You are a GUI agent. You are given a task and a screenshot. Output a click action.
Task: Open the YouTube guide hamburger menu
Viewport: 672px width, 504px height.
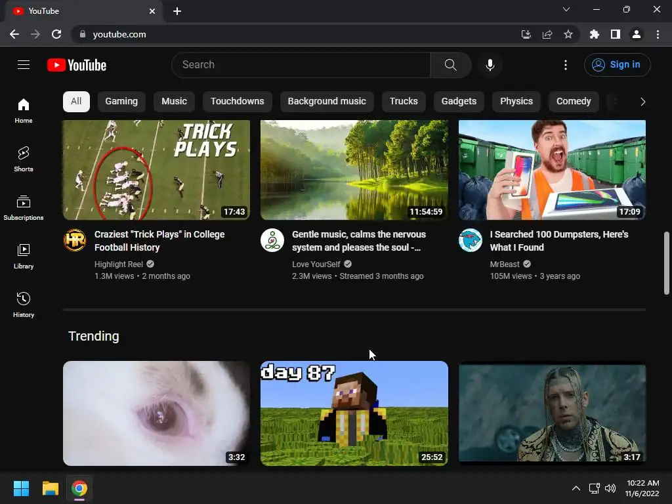click(24, 65)
